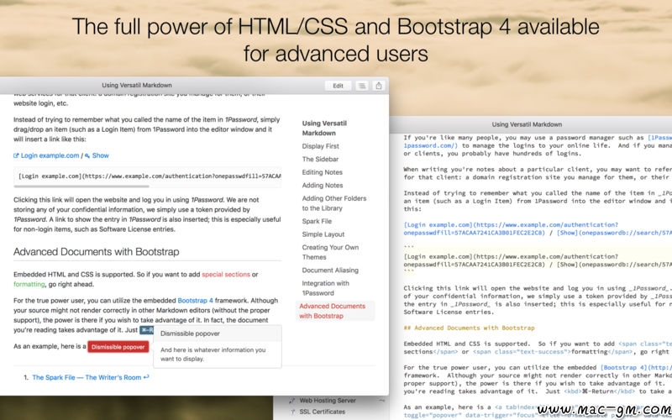Go to 'Using Versatil Markdown' in the sidebar
Image resolution: width=672 pixels, height=420 pixels.
324,129
